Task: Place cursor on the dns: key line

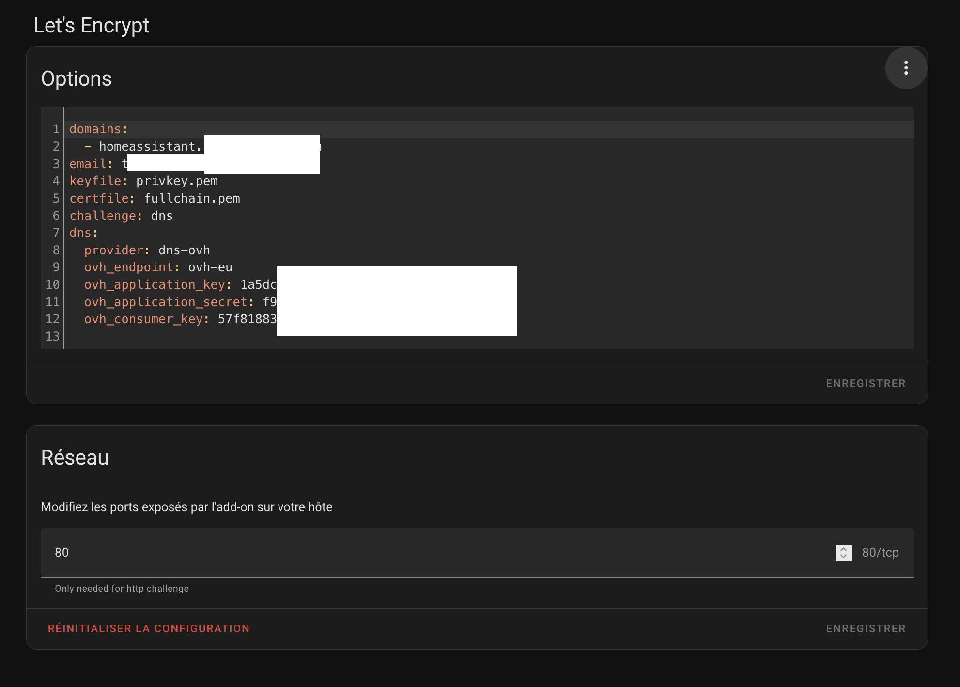Action: [83, 233]
